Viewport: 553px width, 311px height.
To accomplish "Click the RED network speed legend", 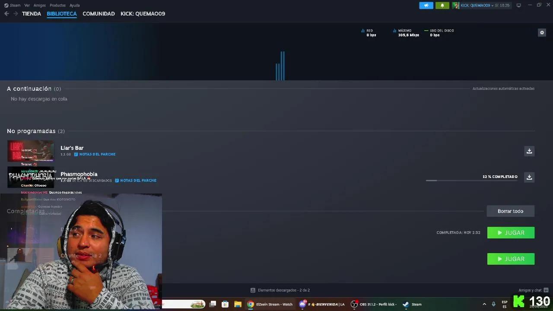I will (x=369, y=33).
